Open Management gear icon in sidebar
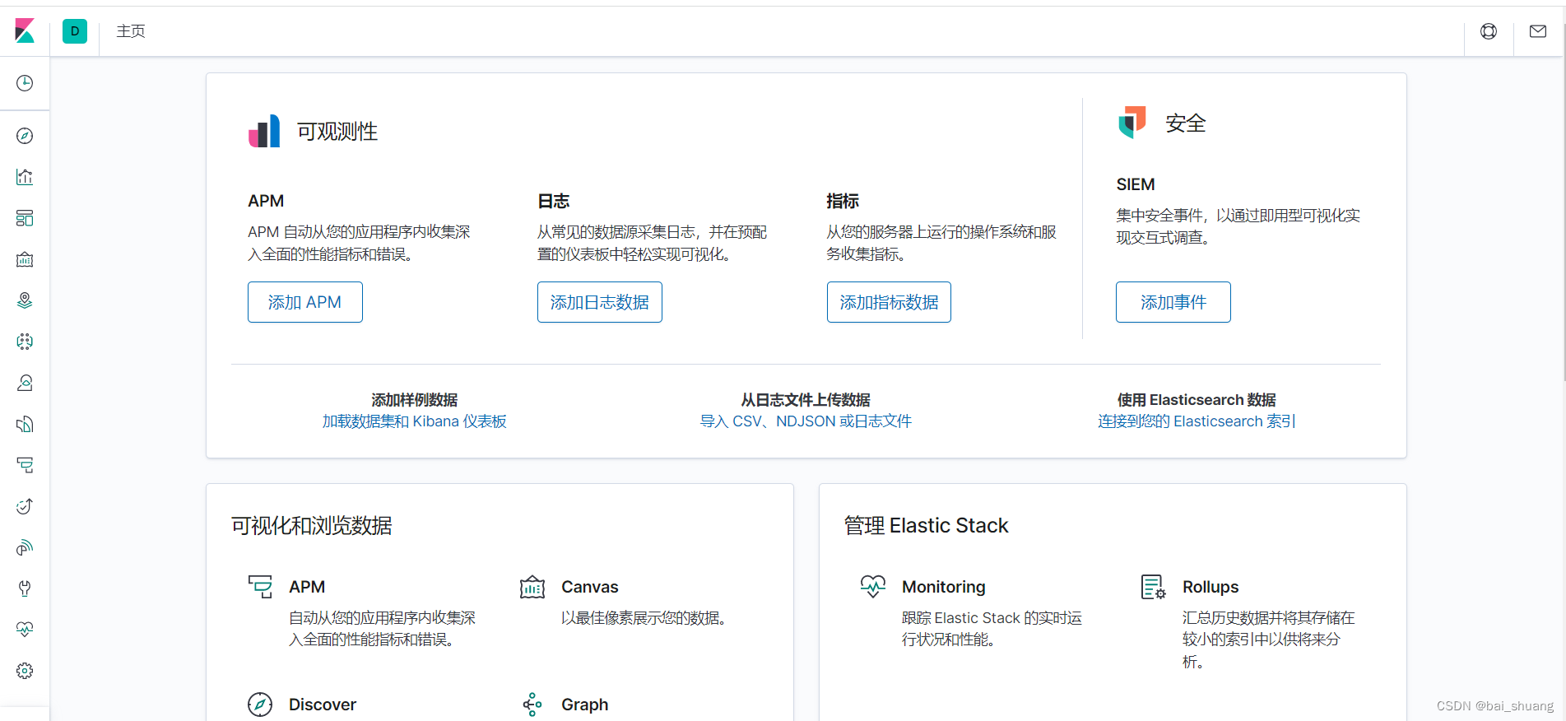 (x=25, y=671)
